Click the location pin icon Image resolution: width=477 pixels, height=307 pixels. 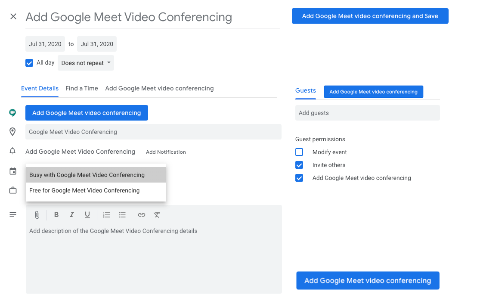pos(12,132)
